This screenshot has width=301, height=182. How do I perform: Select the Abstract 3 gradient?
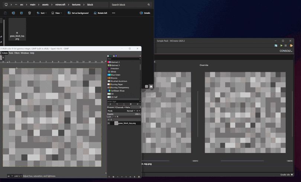(x=123, y=66)
